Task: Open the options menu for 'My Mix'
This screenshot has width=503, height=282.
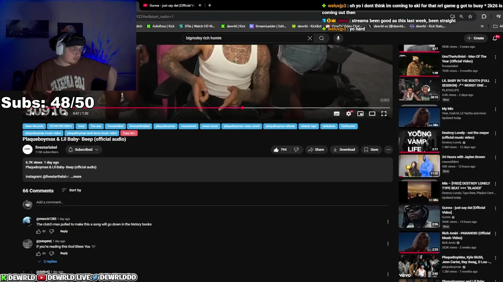Action: (x=496, y=109)
